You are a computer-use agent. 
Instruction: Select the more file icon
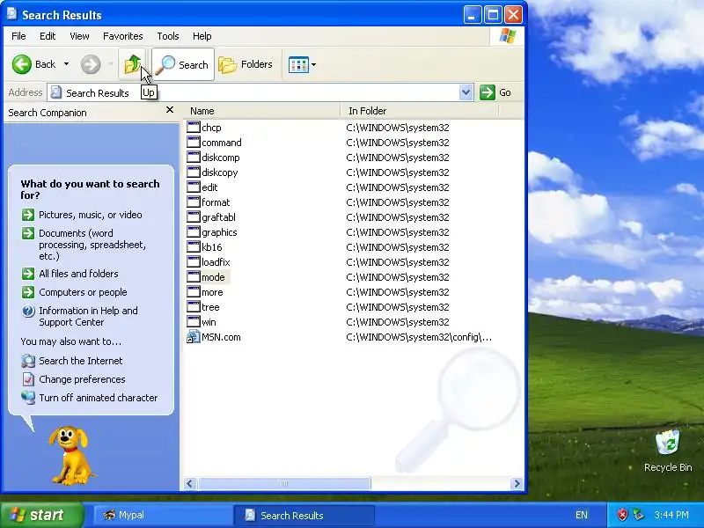pyautogui.click(x=194, y=292)
